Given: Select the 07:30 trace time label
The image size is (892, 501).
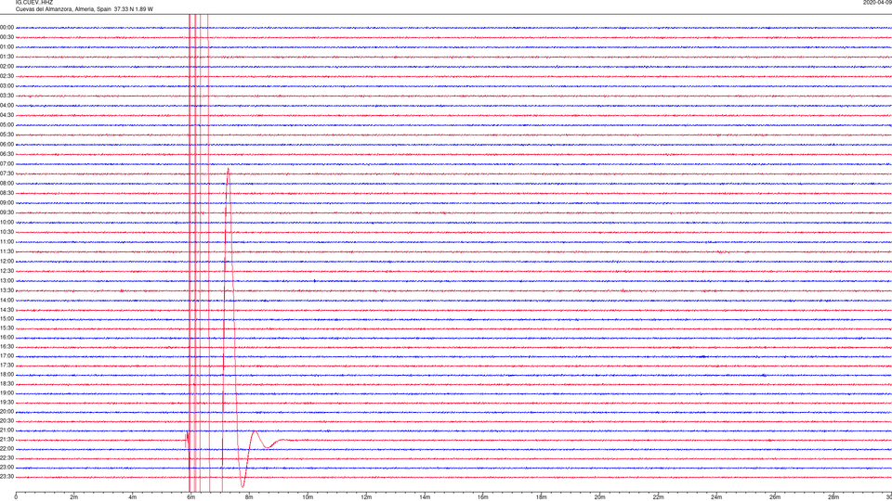Looking at the screenshot, I should point(7,173).
